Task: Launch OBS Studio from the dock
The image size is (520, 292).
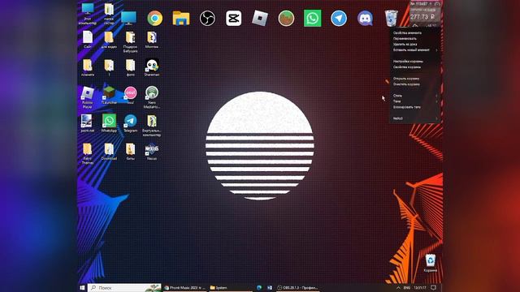Action: (x=207, y=18)
